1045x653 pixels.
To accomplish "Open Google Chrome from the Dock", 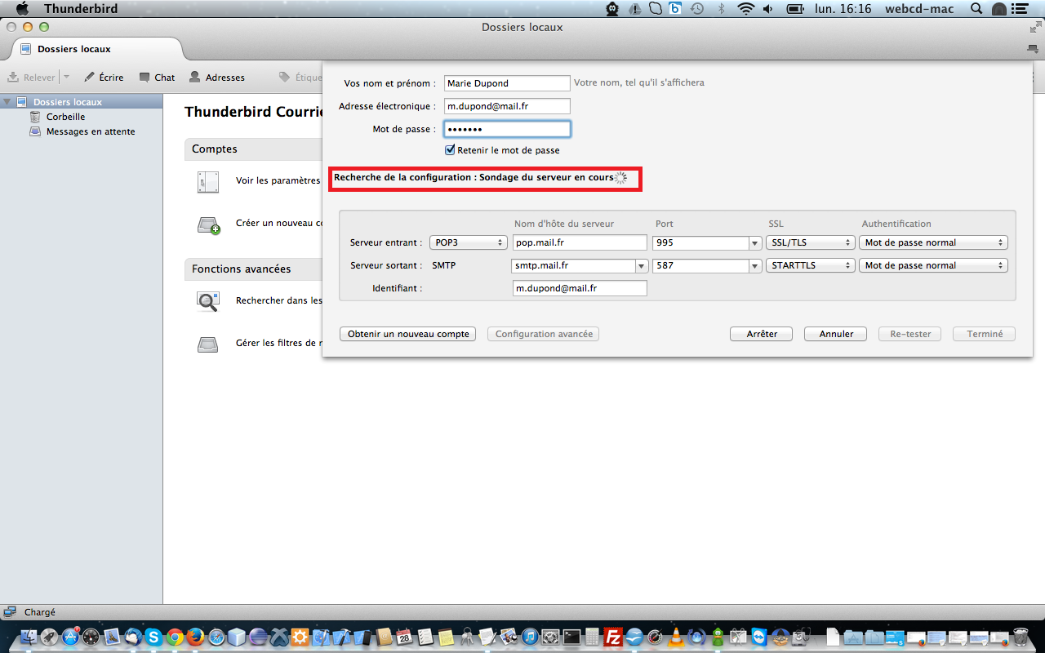I will point(175,637).
